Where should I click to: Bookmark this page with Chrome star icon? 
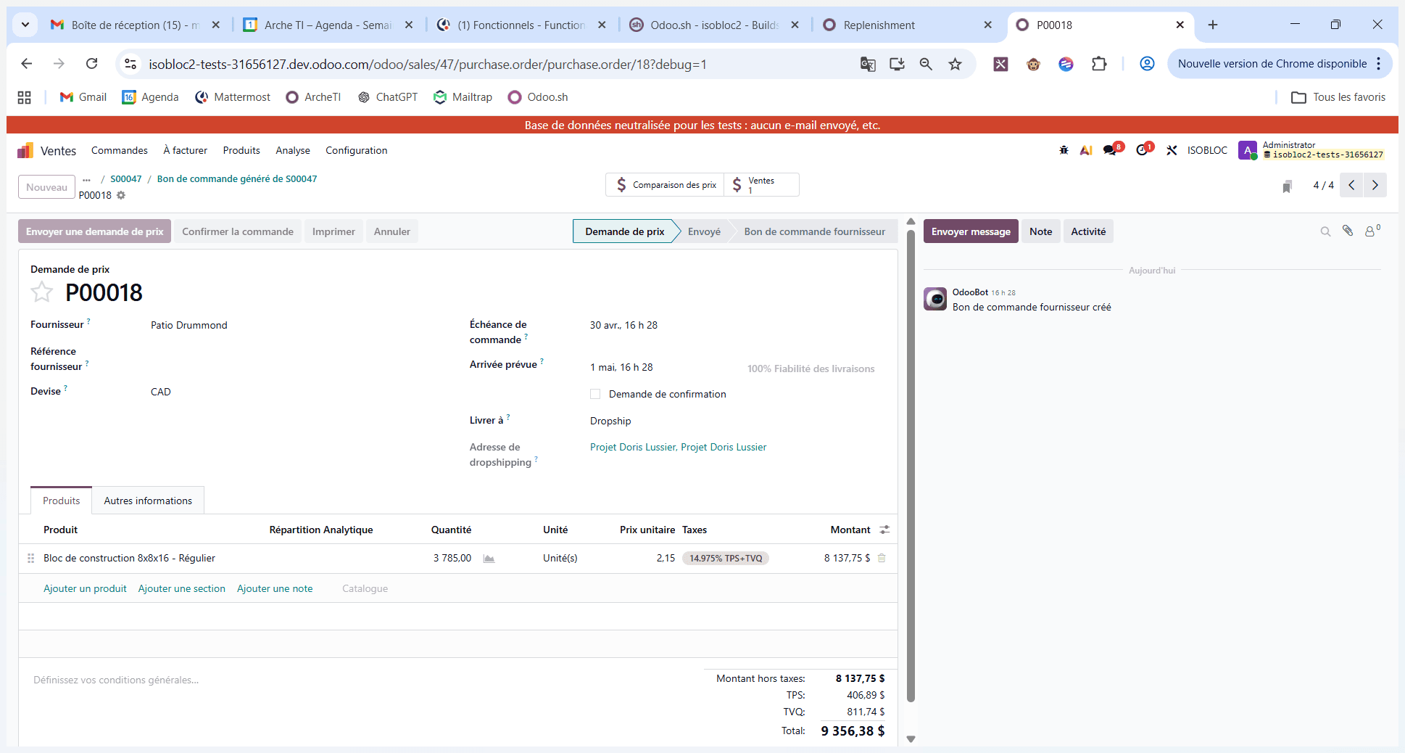pyautogui.click(x=956, y=64)
